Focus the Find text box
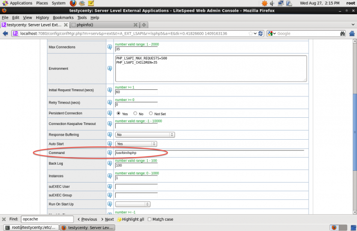Image resolution: width=357 pixels, height=231 pixels. coord(47,219)
